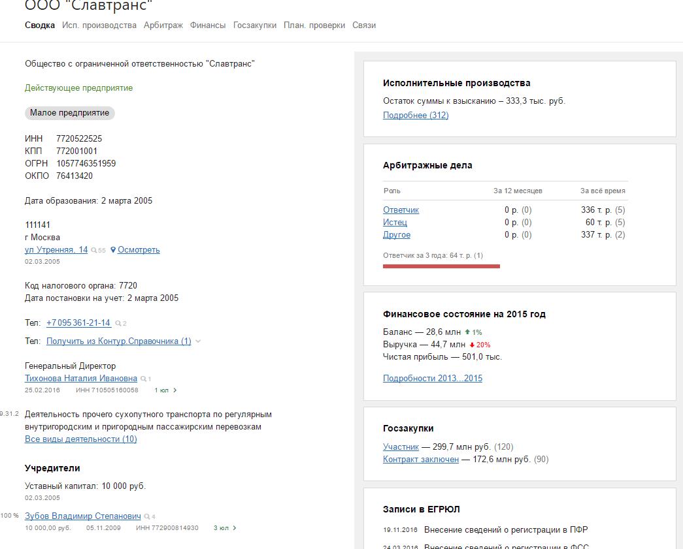This screenshot has height=549, width=683.
Task: Click the '336 т. р. (5)' Ответчик all-time value
Action: pyautogui.click(x=603, y=210)
